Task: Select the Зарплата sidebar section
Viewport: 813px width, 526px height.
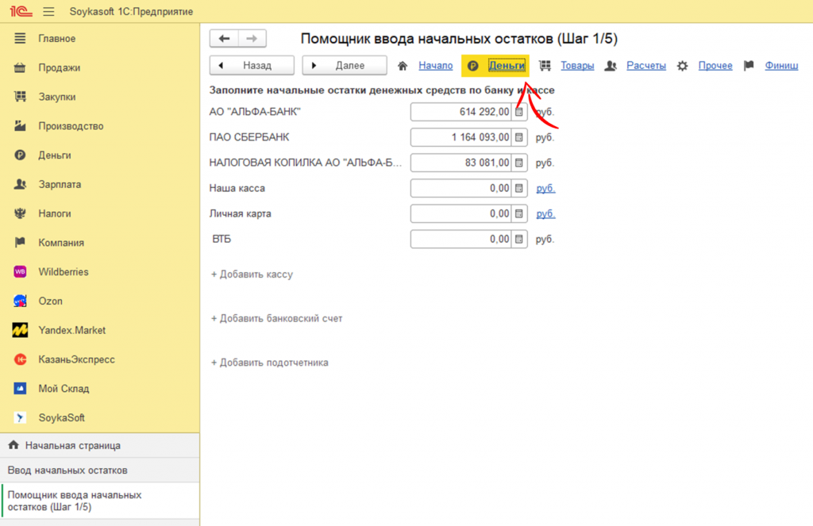Action: coord(60,185)
